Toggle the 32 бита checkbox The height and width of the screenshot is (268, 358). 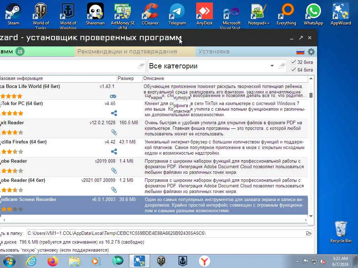(x=293, y=62)
